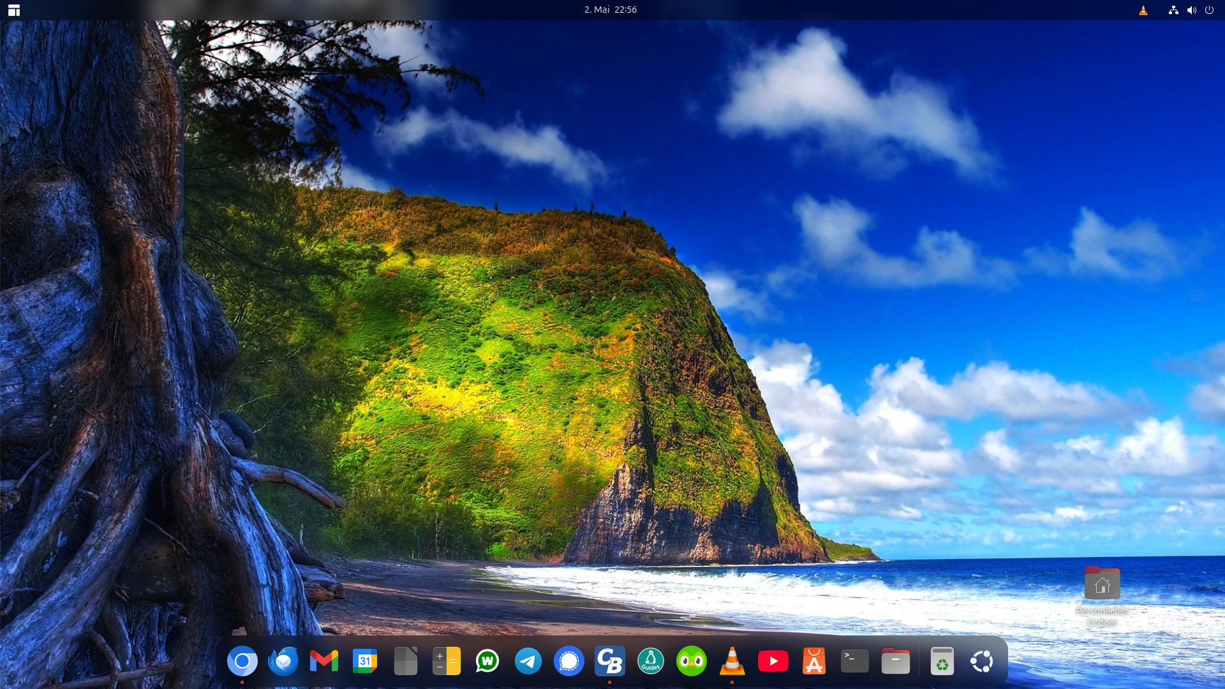The image size is (1225, 689).
Task: Launch the Calculator app
Action: coord(447,662)
